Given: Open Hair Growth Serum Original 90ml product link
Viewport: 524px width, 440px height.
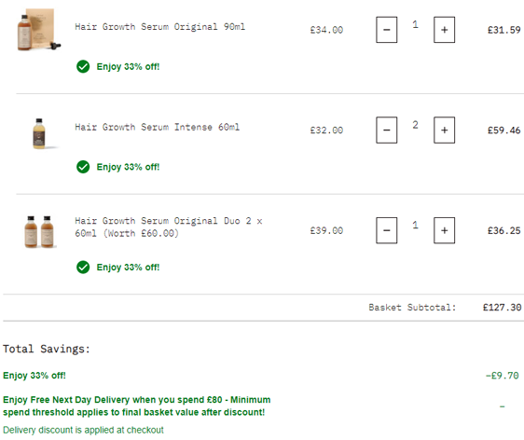Looking at the screenshot, I should pos(159,27).
